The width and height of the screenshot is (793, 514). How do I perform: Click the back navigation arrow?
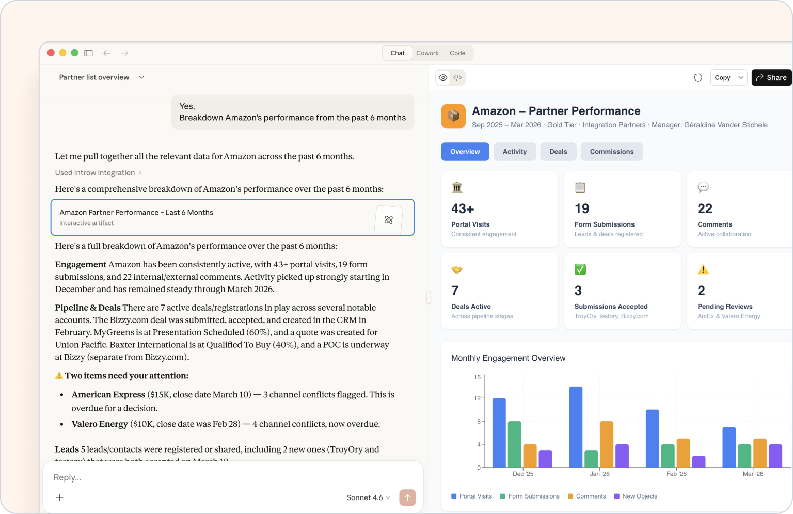pyautogui.click(x=107, y=53)
